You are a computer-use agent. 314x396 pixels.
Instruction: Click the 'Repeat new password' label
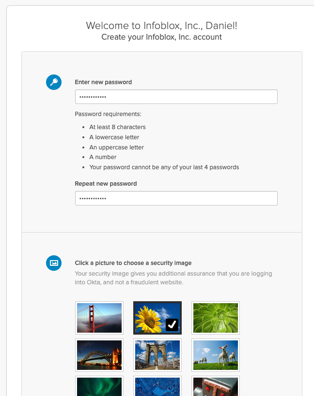point(106,184)
